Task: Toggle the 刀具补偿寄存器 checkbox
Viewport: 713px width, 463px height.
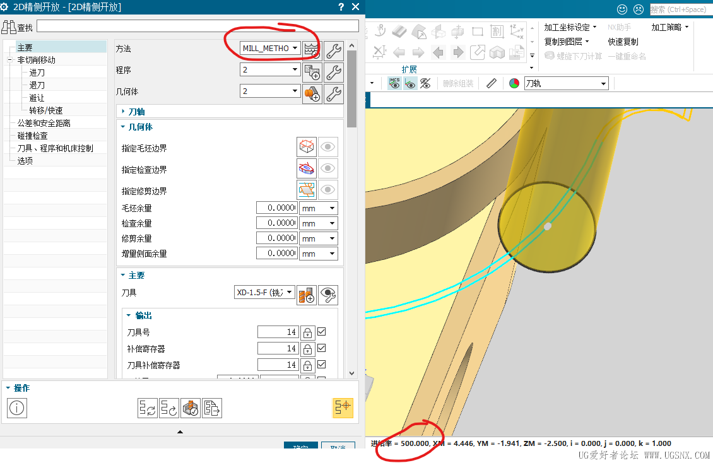Action: 322,365
